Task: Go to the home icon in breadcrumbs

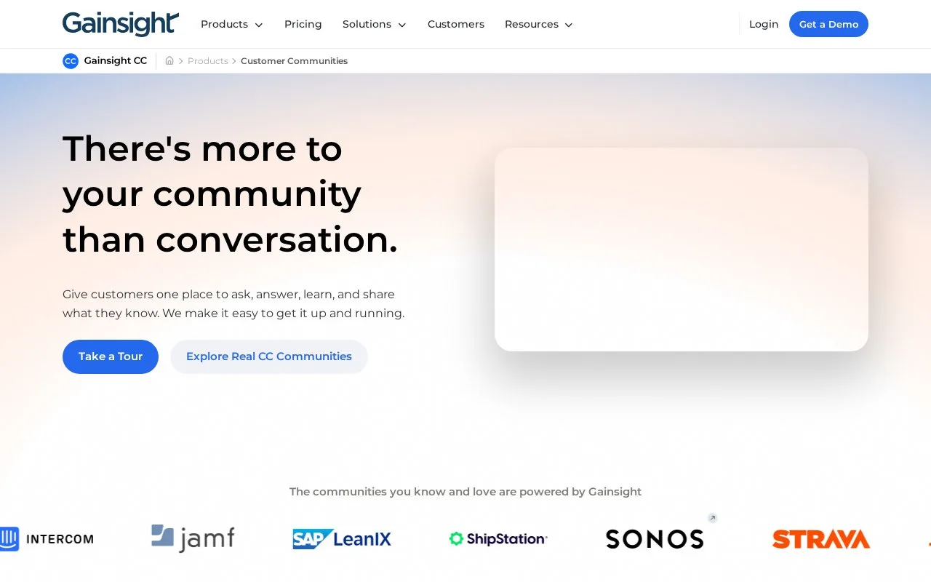Action: coord(169,61)
